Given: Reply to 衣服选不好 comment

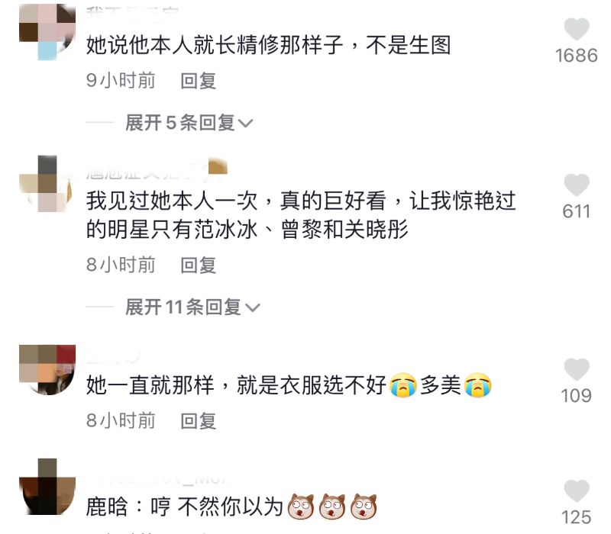Looking at the screenshot, I should tap(198, 421).
